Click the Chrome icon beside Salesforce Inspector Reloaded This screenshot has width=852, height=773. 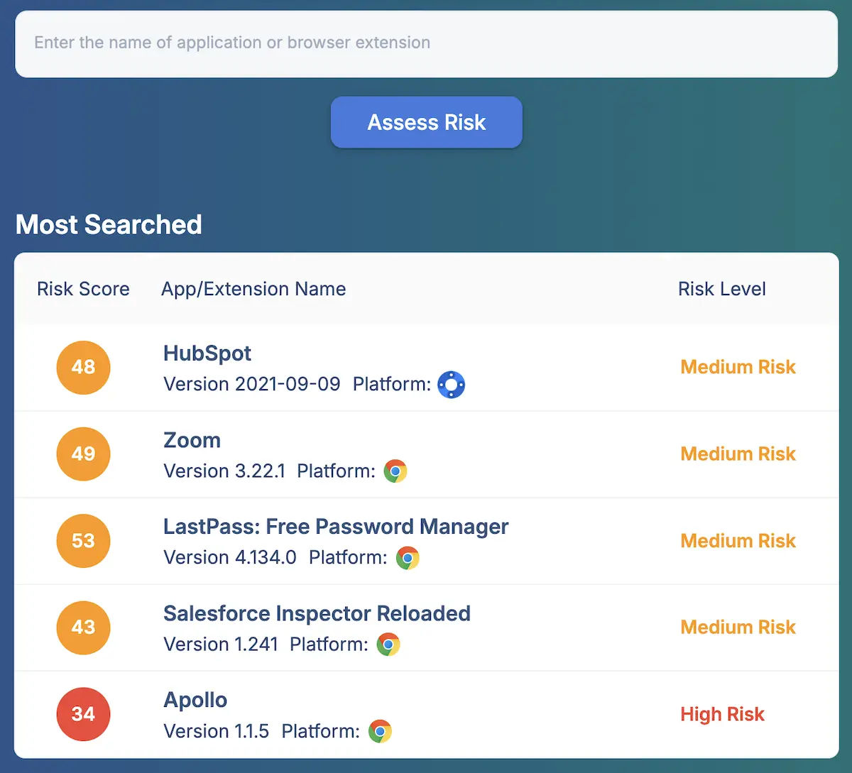pyautogui.click(x=388, y=645)
